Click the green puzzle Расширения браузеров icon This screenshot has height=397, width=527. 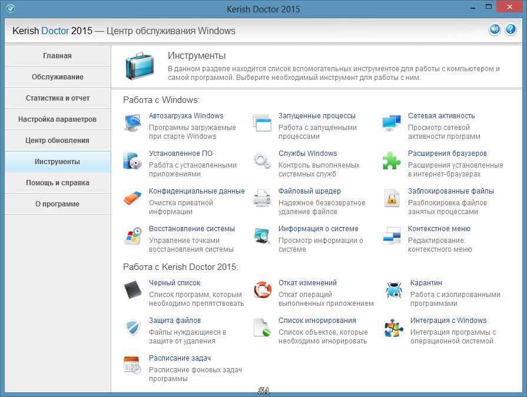tap(392, 161)
